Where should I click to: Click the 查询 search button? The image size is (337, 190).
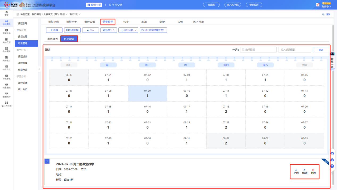pos(321,50)
